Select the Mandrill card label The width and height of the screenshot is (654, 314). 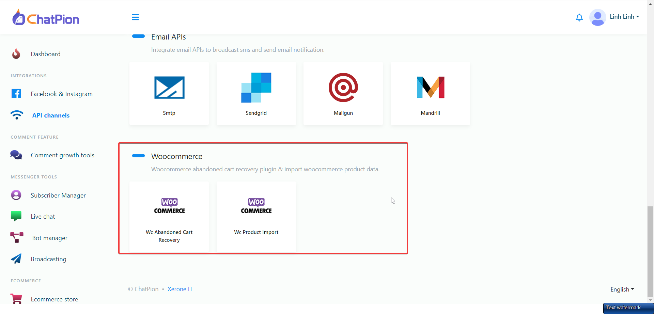(431, 113)
